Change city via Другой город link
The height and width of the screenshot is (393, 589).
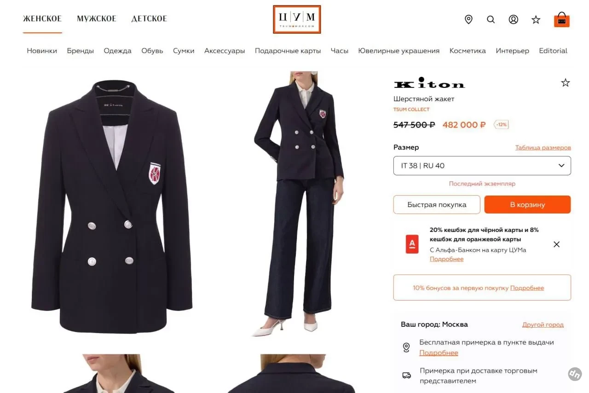543,324
